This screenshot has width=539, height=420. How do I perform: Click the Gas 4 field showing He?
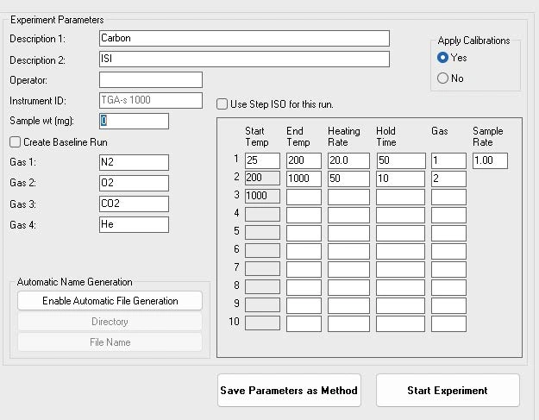pos(134,224)
